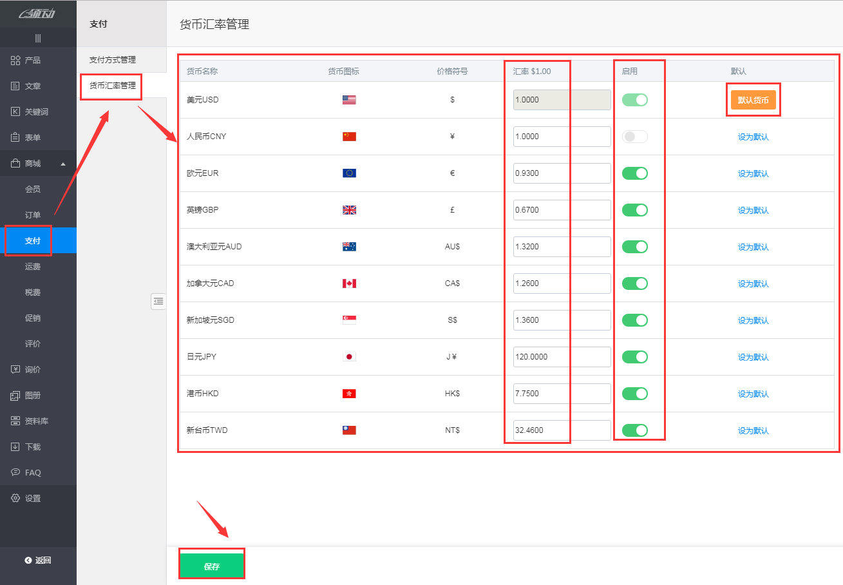Open the 文章 section from the sidebar
843x585 pixels.
pos(14,86)
